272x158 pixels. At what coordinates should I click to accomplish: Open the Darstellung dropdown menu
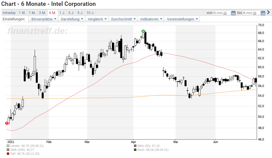pos(72,19)
